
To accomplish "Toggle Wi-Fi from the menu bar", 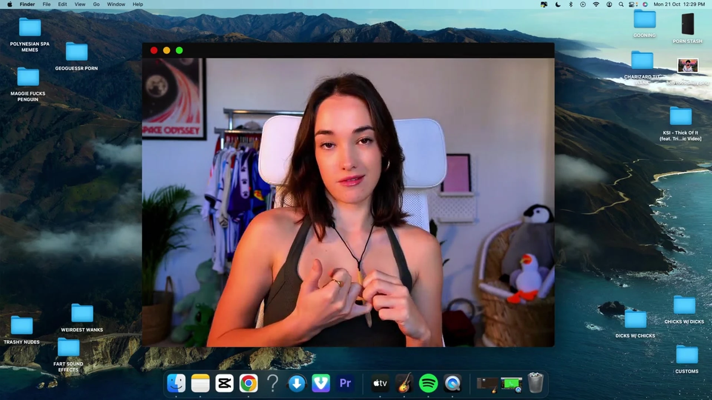I will [596, 4].
